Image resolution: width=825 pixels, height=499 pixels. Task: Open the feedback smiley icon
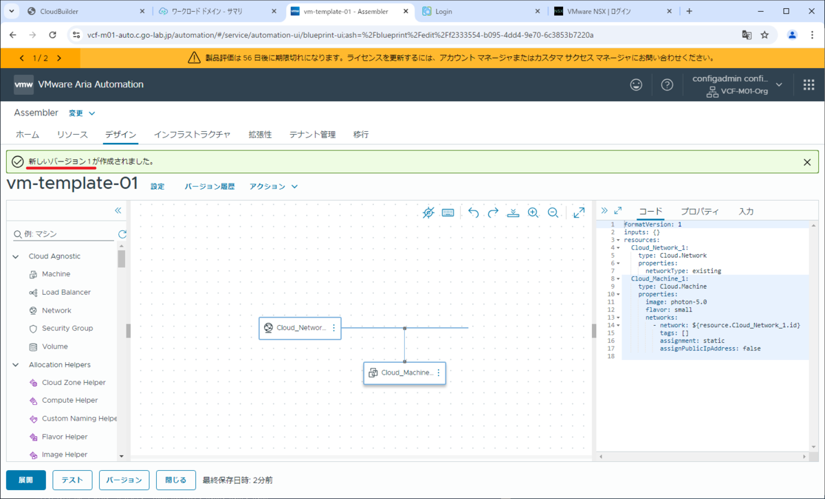tap(637, 85)
